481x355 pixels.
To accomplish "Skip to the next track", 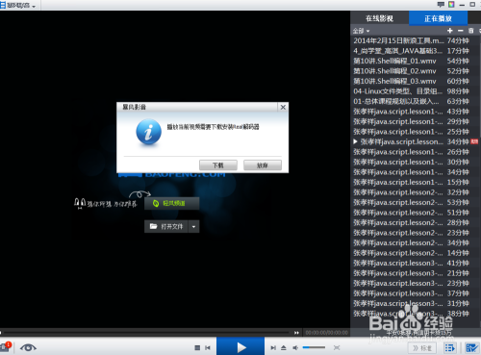I will coord(273,347).
